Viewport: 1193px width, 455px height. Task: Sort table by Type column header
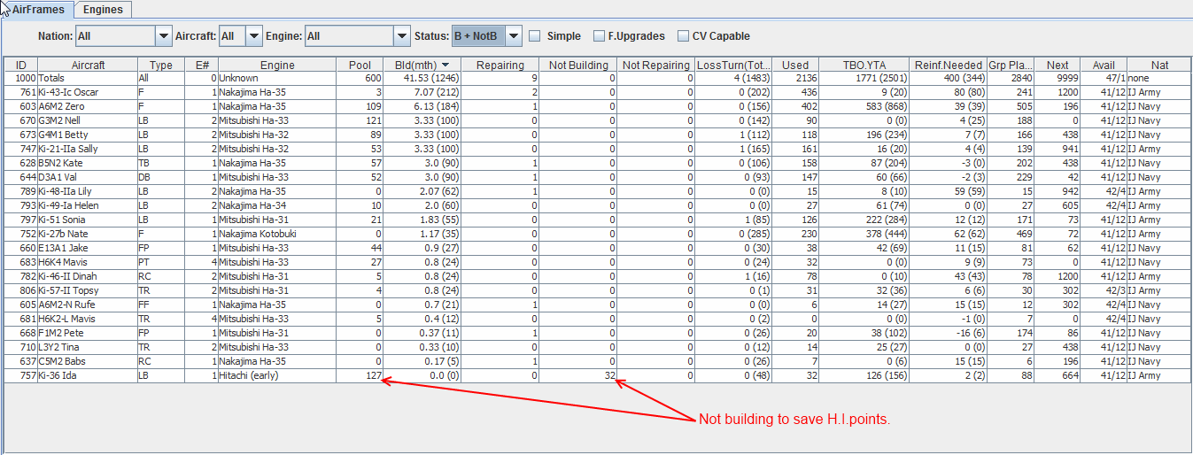pyautogui.click(x=161, y=65)
